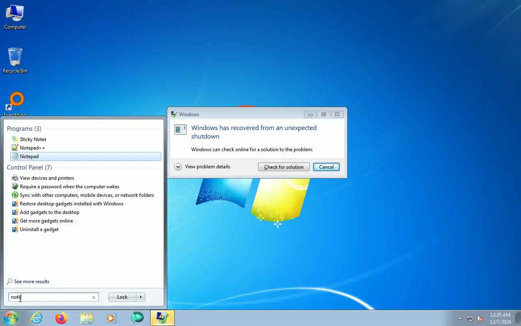Click icon beside Uninstall a gadget
The image size is (521, 326).
15,229
